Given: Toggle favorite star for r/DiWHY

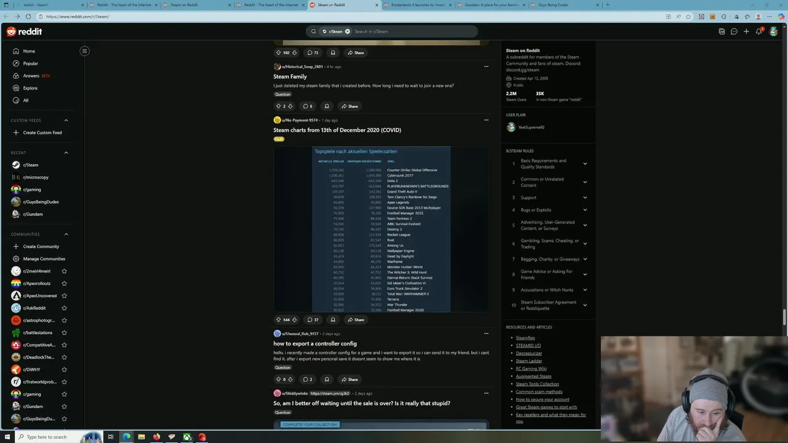Looking at the screenshot, I should pyautogui.click(x=64, y=369).
